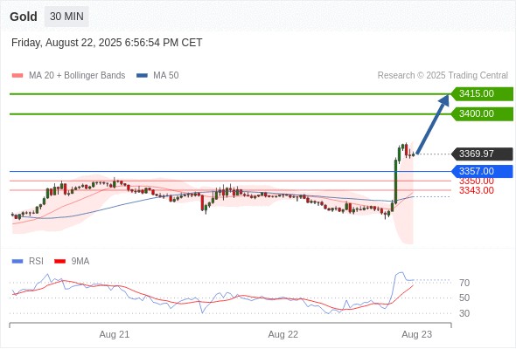Click the blue MA 50 legend swatch
This screenshot has width=516, height=349.
click(142, 76)
